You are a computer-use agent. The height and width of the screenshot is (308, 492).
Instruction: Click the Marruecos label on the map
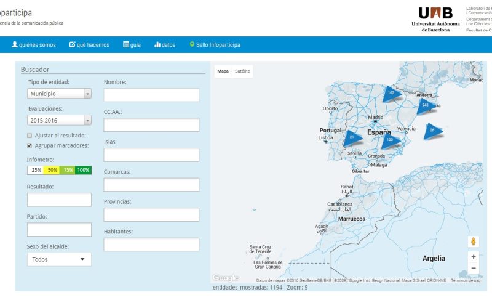coord(352,219)
